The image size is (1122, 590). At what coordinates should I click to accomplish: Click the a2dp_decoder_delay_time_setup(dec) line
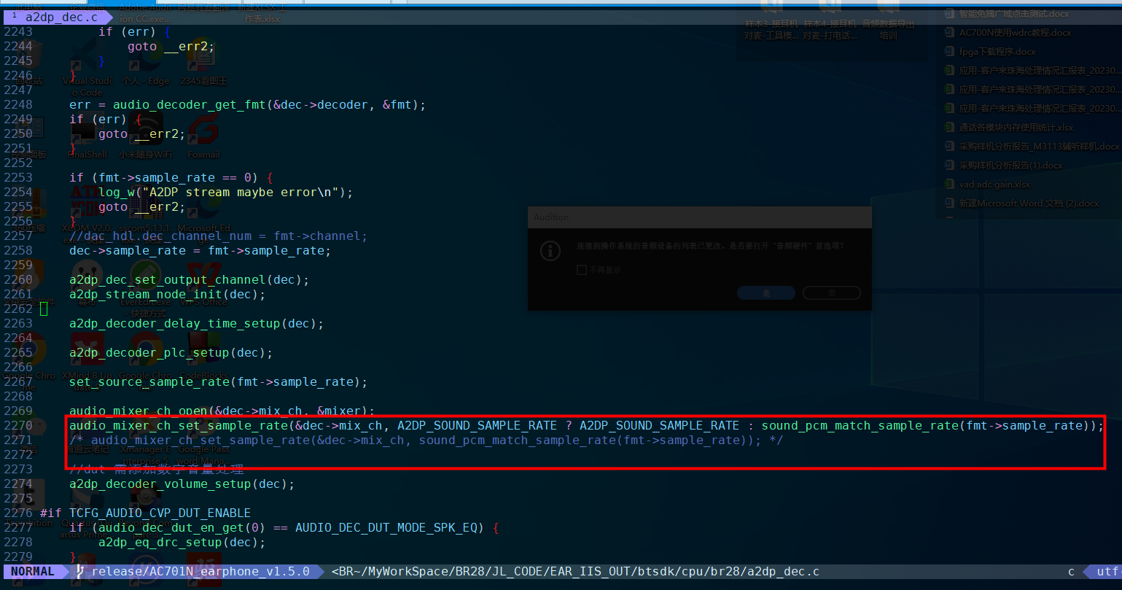[197, 324]
